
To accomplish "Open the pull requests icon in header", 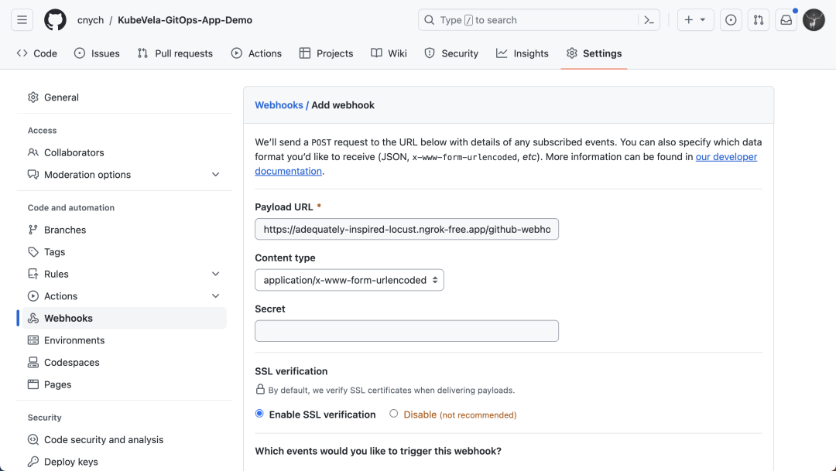I will [759, 20].
